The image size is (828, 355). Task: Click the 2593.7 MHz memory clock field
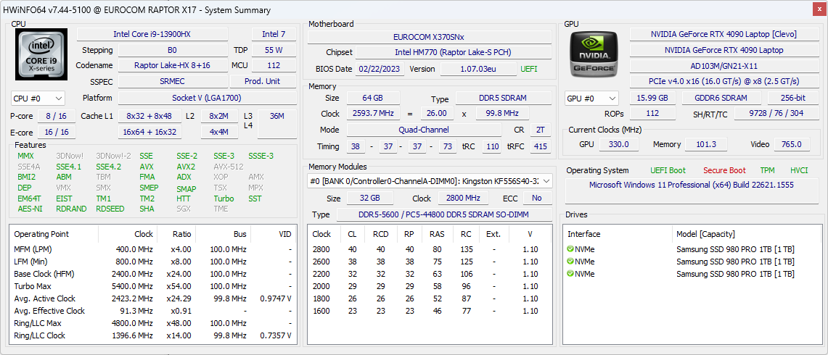click(x=373, y=114)
